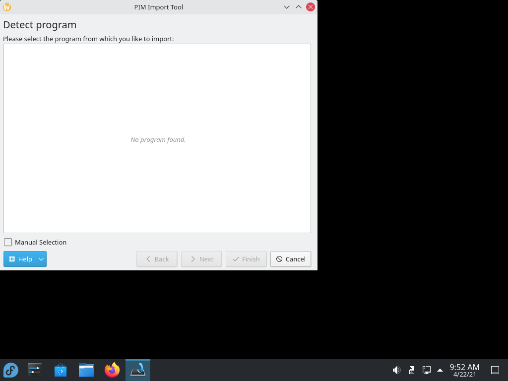Click the PIM Import Tool window icon

[7, 7]
